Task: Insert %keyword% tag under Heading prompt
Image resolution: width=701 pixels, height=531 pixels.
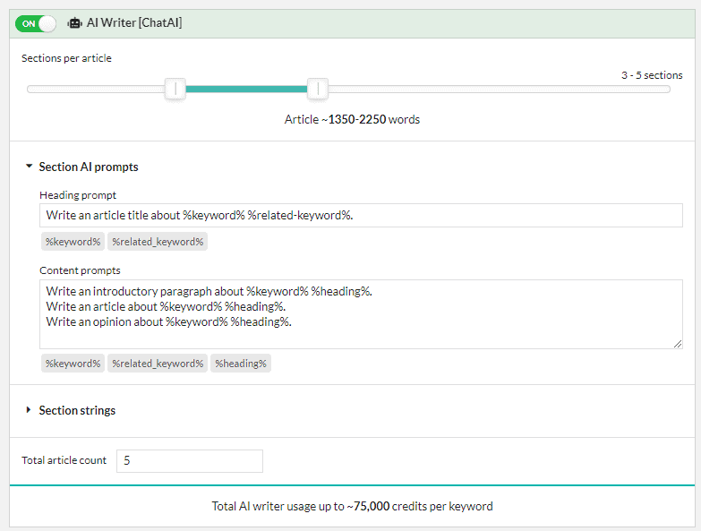Action: [x=73, y=242]
